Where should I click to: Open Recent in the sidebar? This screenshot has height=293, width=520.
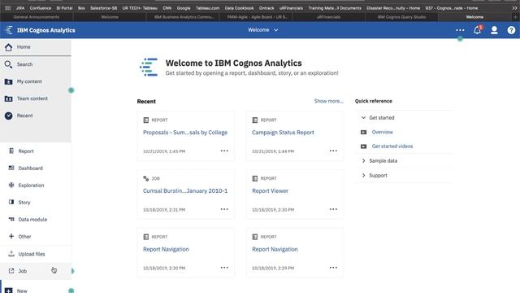point(36,116)
